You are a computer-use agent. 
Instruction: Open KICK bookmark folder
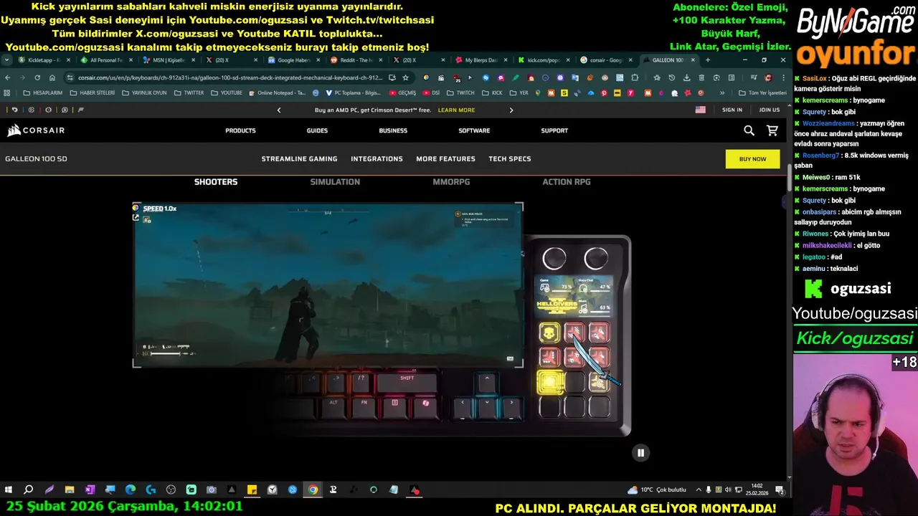tap(492, 92)
